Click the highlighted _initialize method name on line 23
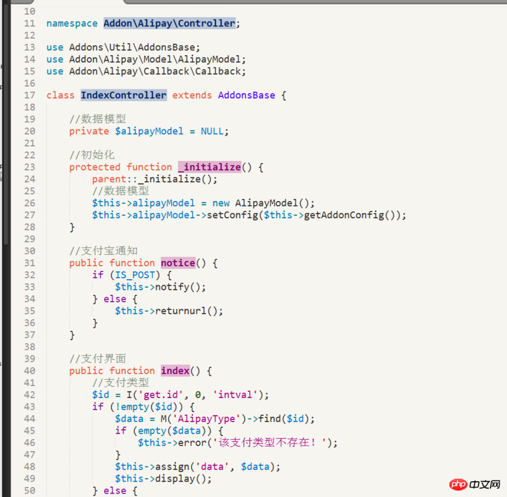Viewport: 507px width, 497px height. click(210, 167)
